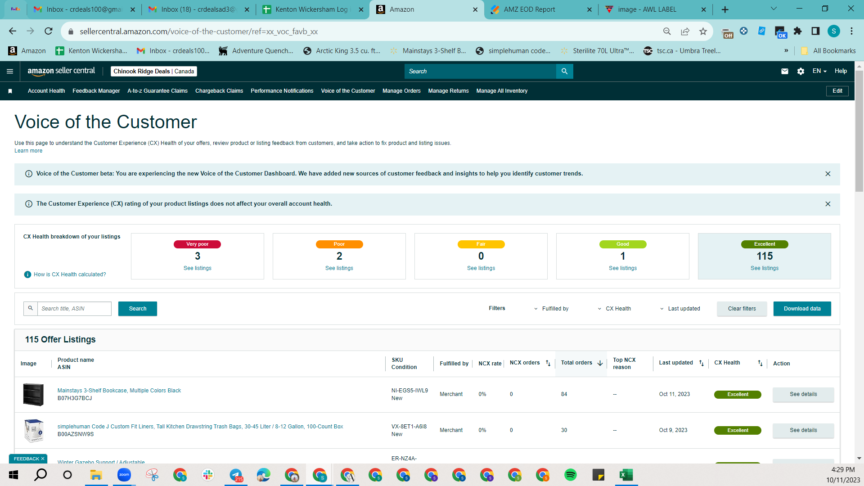
Task: Click the Edit favorites bar button
Action: pos(837,91)
